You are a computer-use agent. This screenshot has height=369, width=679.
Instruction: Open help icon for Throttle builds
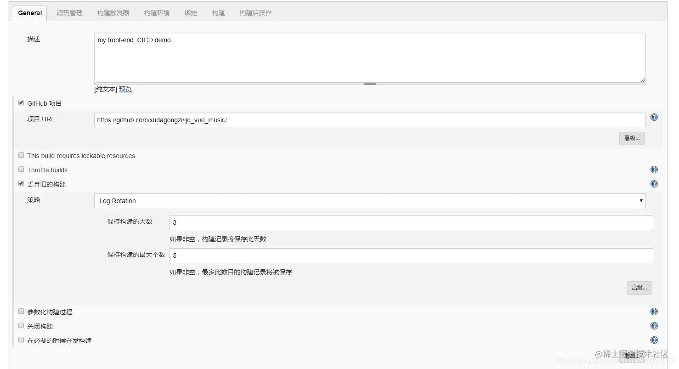click(x=654, y=170)
